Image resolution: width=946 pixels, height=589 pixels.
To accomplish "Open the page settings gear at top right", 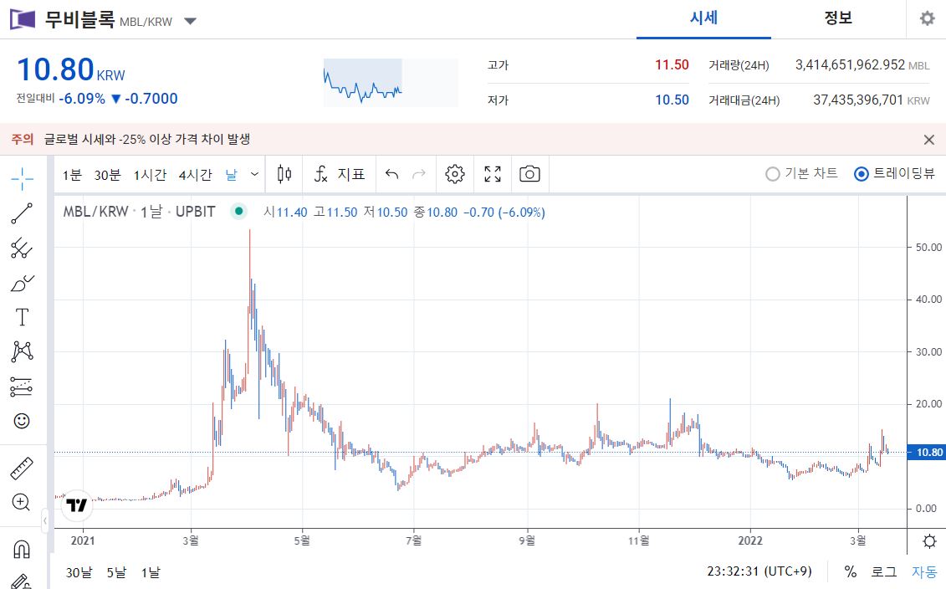I will [x=928, y=18].
